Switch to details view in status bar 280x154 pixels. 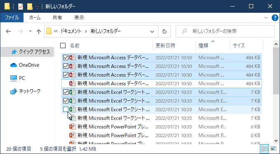click(x=264, y=149)
